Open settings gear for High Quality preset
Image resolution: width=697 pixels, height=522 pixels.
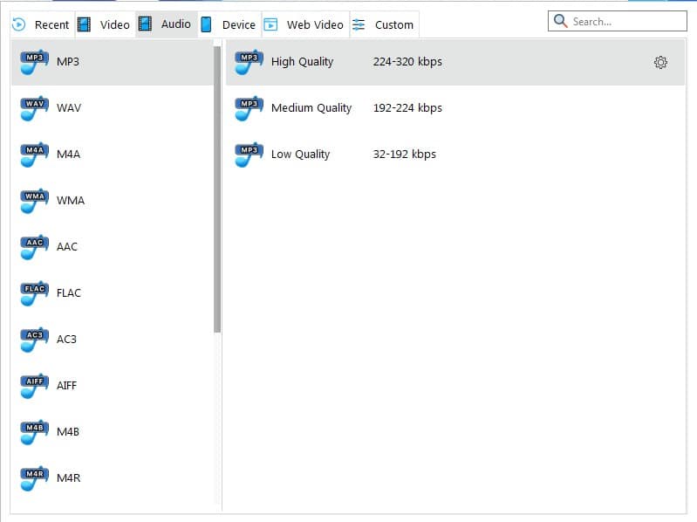coord(660,63)
